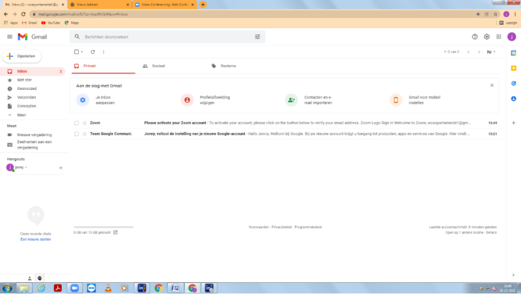521x294 pixels.
Task: Get add-ons plus icon in side panel
Action: click(514, 123)
